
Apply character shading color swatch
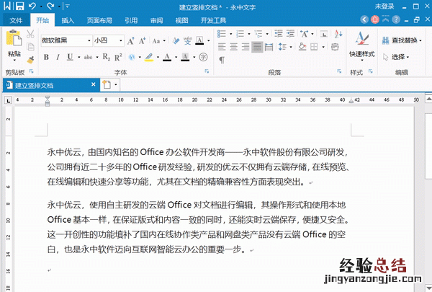click(185, 57)
